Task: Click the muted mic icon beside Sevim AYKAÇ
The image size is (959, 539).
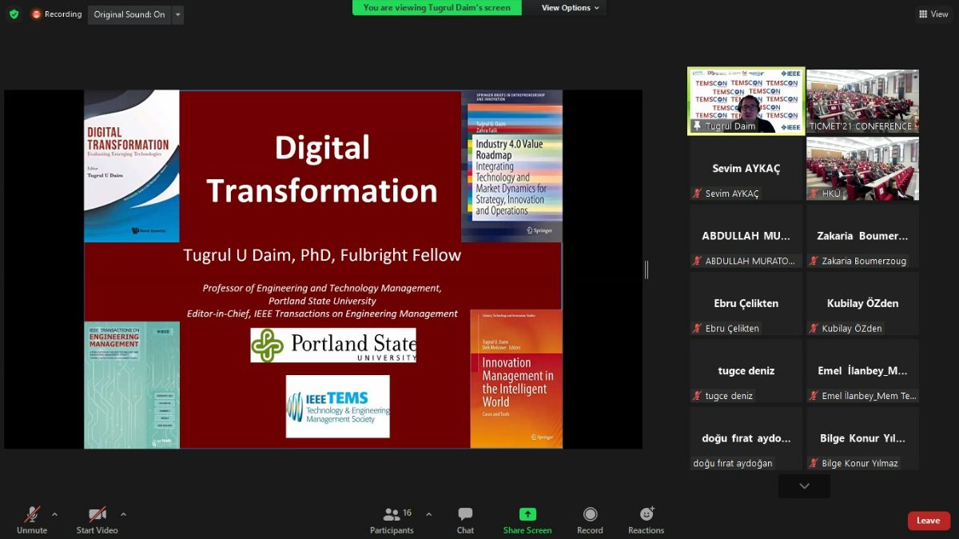Action: coord(698,194)
